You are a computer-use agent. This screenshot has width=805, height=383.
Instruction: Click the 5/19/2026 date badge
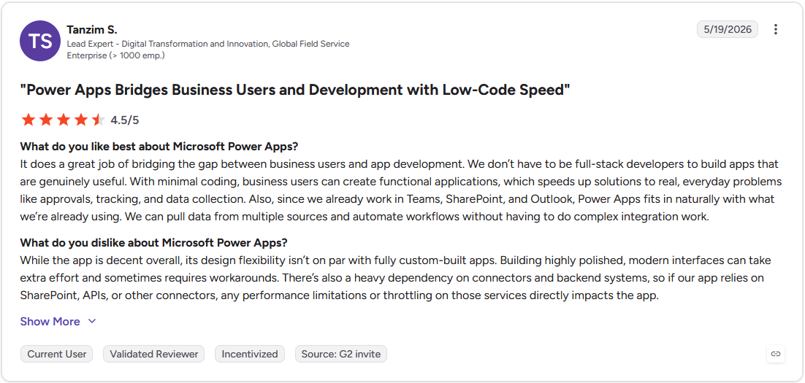pos(727,29)
